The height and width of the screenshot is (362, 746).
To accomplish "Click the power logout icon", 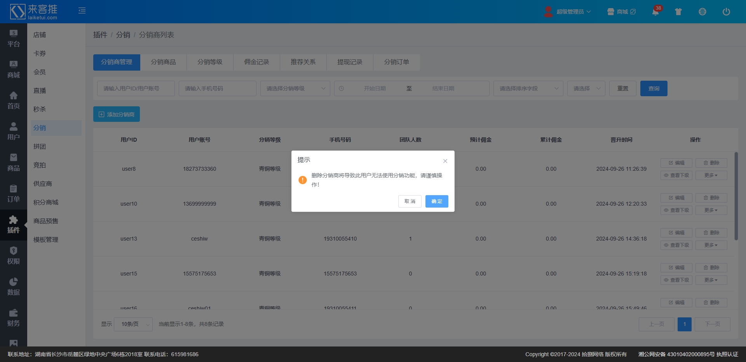I will click(726, 12).
